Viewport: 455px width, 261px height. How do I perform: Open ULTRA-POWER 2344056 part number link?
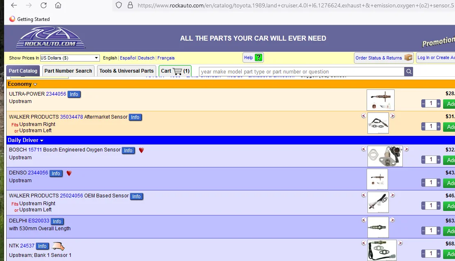[56, 94]
